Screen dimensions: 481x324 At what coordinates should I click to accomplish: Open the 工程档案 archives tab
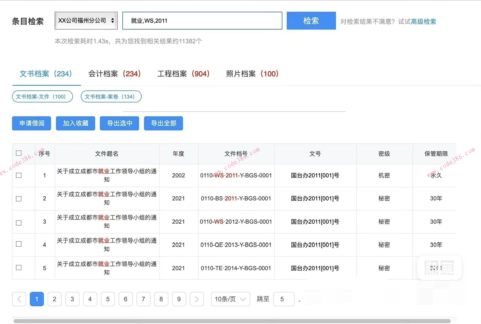[x=183, y=74]
